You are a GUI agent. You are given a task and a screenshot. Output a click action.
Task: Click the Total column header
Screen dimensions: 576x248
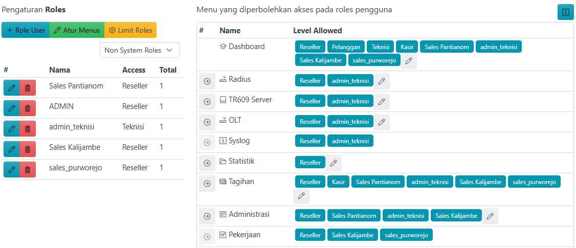(168, 70)
